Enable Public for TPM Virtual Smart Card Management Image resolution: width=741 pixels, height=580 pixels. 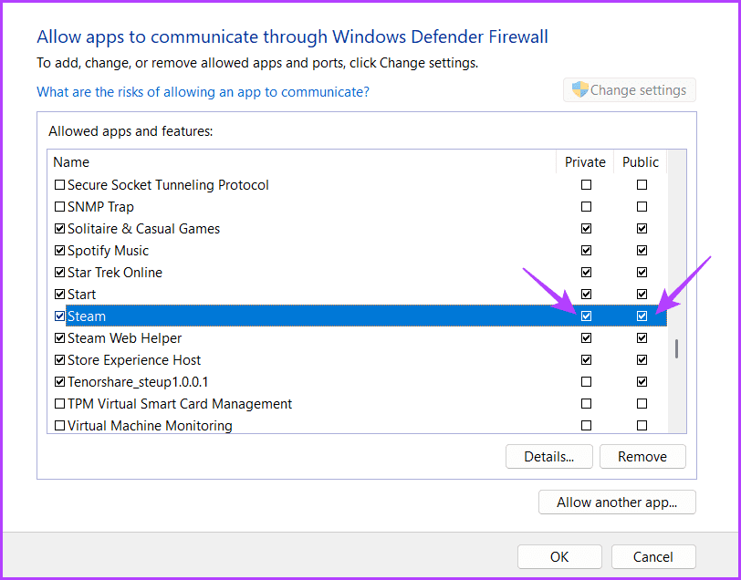coord(642,404)
